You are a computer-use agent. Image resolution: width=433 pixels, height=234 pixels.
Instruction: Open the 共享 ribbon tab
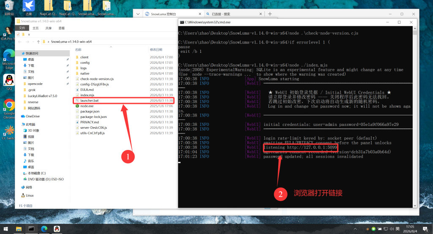click(x=49, y=28)
